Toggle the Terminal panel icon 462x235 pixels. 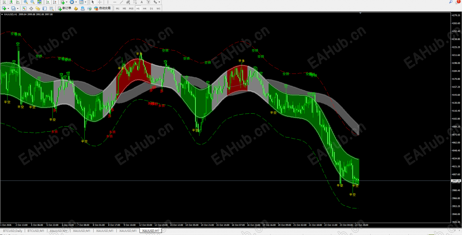point(44,8)
